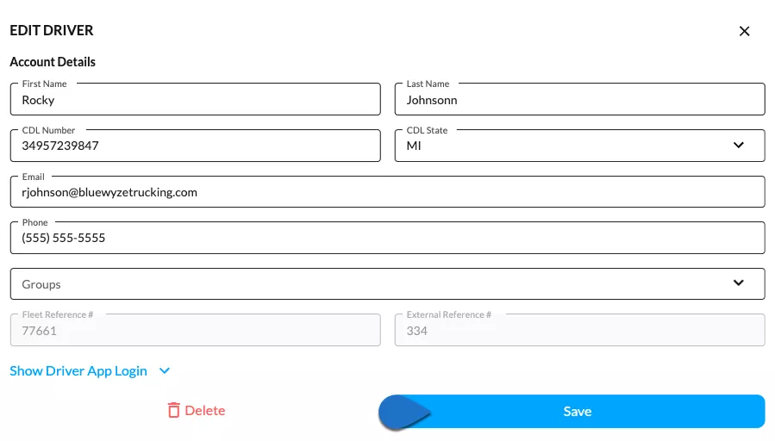Open the CDL State dropdown arrow
775x441 pixels.
coord(739,146)
